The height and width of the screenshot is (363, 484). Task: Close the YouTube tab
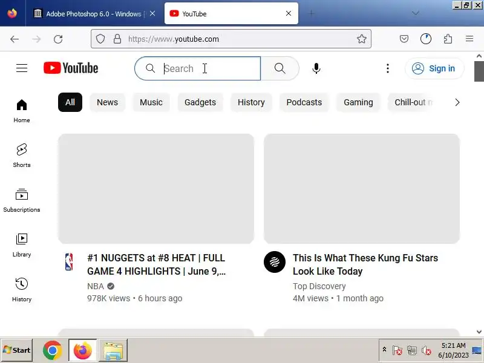pyautogui.click(x=289, y=13)
